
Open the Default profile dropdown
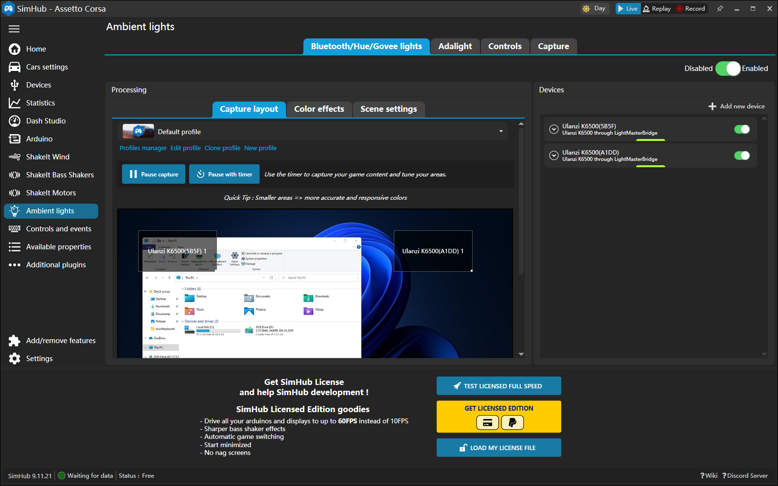pyautogui.click(x=313, y=132)
